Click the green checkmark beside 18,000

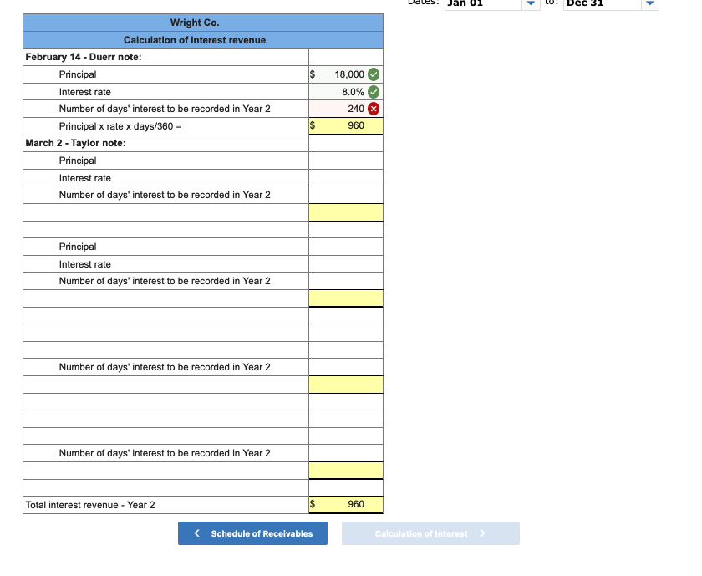pyautogui.click(x=374, y=74)
